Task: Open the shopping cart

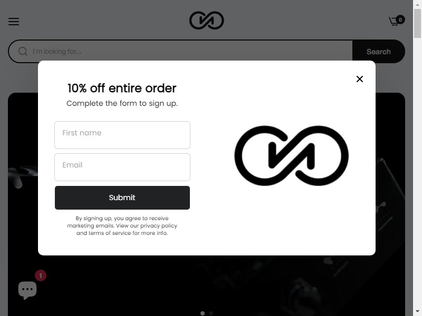Action: tap(394, 21)
